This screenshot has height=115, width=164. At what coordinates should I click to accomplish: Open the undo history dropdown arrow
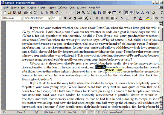point(66,13)
